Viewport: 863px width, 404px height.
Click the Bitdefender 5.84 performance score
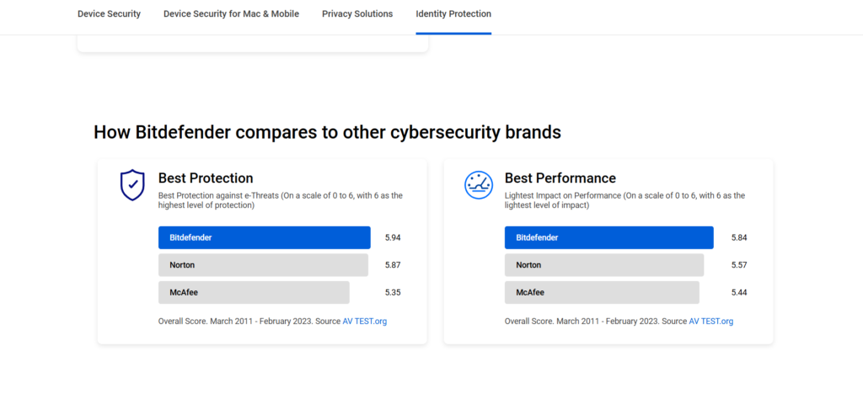[739, 237]
